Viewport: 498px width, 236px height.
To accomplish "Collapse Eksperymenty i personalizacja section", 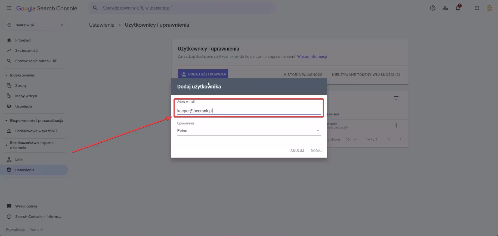I will (7, 121).
